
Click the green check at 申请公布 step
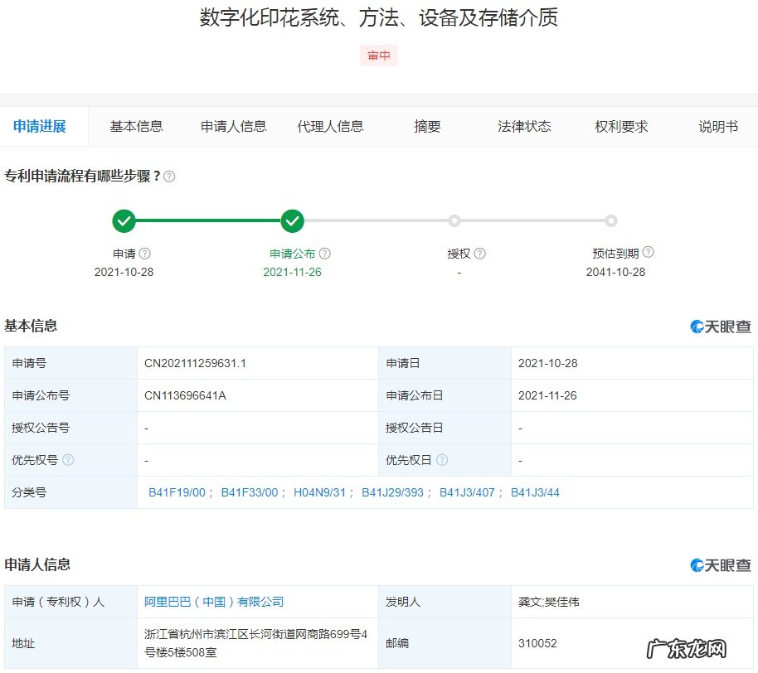(292, 221)
